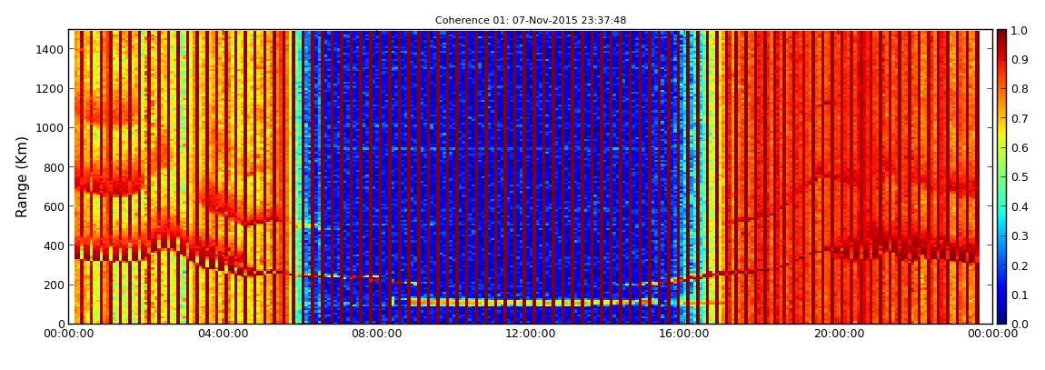Click the 0.9 label on the colorbar
Viewport: 1045px width, 370px height.
click(1021, 60)
